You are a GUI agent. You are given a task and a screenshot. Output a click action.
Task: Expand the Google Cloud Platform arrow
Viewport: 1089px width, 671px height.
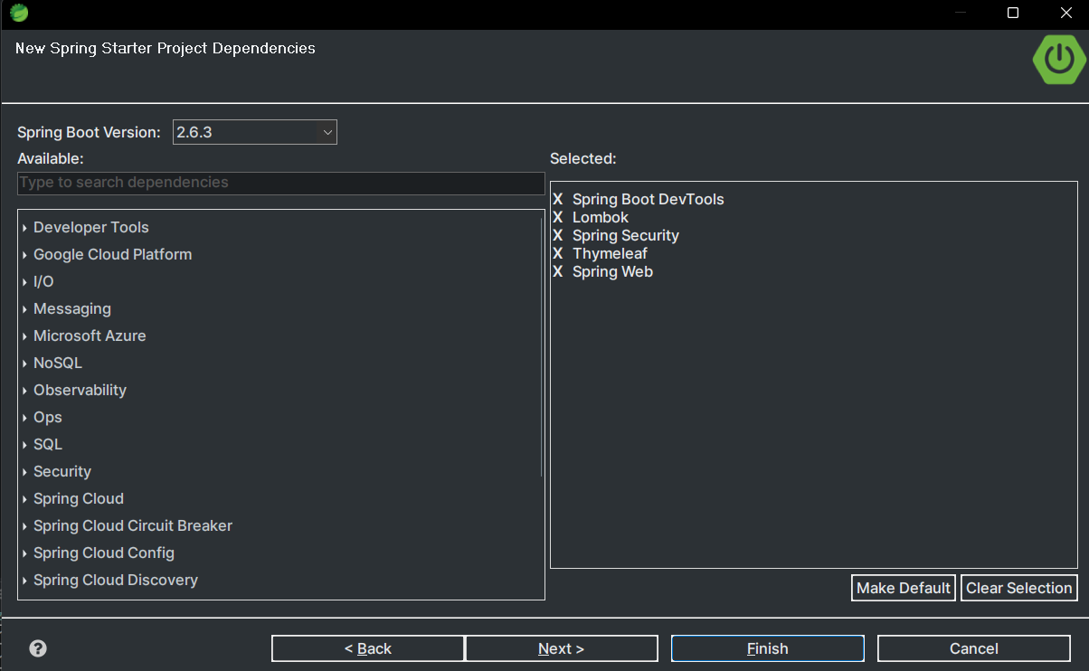pos(25,255)
